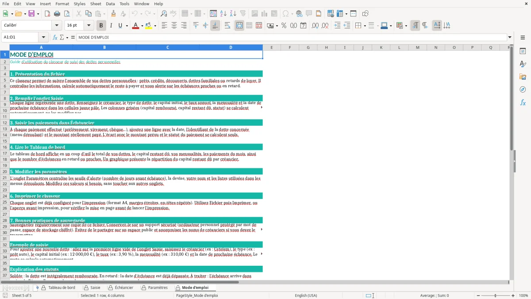Screen dimensions: 531x299
Task: Open the Data menu
Action: [x=110, y=4]
